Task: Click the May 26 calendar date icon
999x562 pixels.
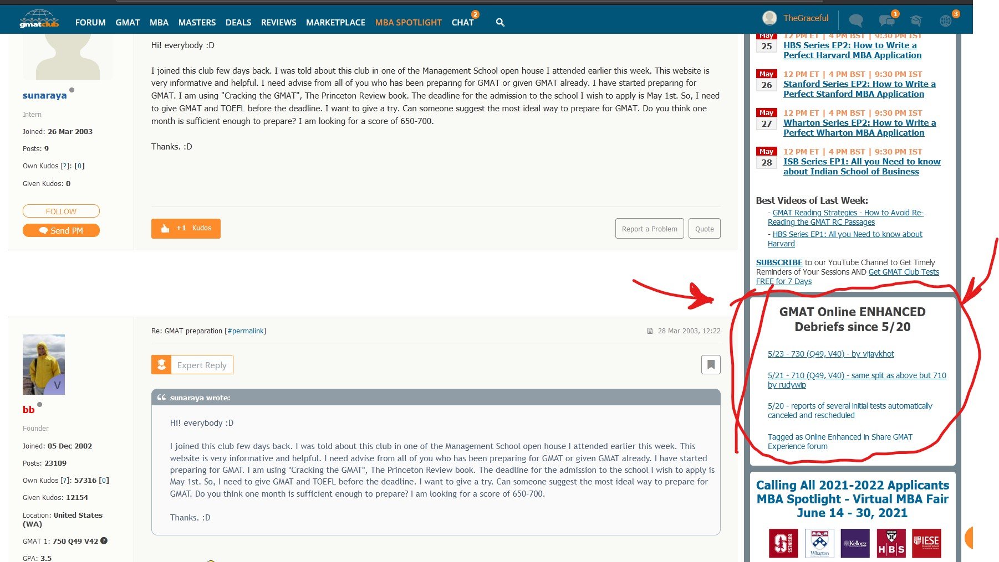Action: (x=767, y=80)
